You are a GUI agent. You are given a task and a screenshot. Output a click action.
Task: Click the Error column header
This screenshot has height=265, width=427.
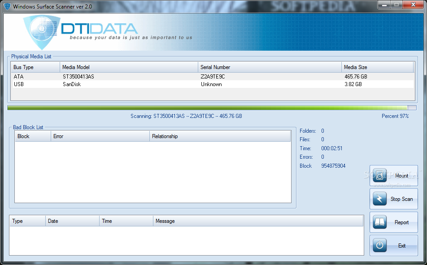tap(100, 136)
